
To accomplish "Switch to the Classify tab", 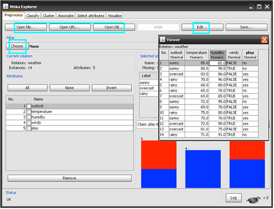I will tap(33, 16).
